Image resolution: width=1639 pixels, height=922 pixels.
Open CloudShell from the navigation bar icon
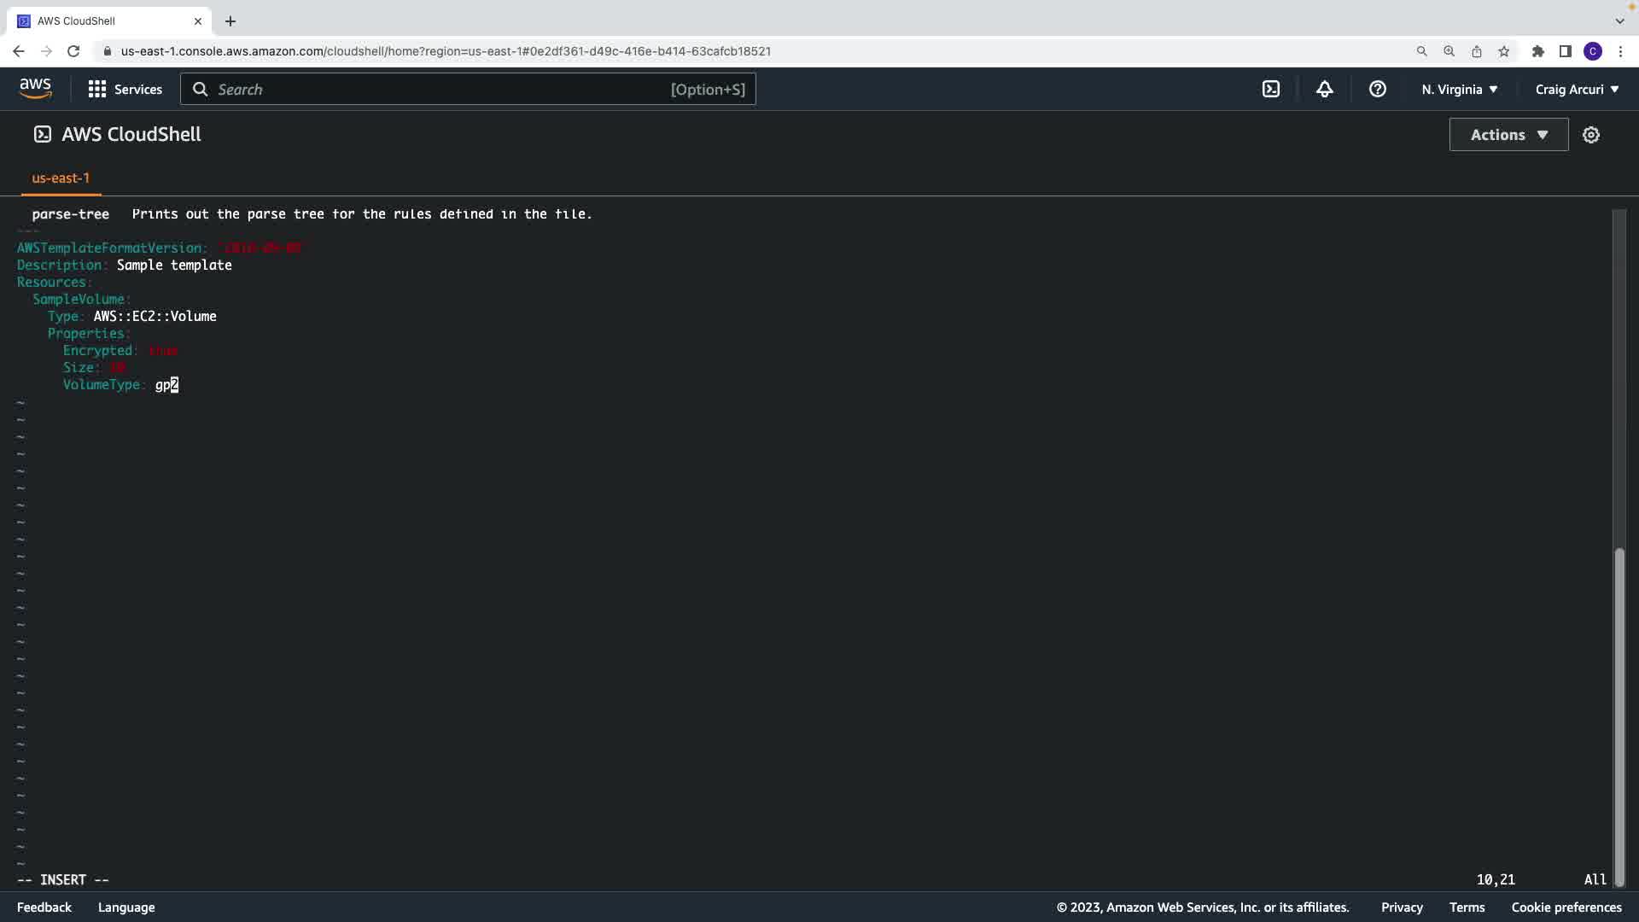pyautogui.click(x=1271, y=89)
